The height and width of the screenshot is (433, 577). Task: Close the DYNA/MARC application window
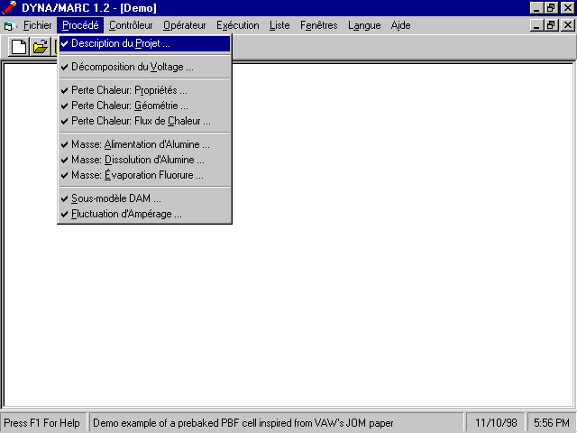point(567,8)
